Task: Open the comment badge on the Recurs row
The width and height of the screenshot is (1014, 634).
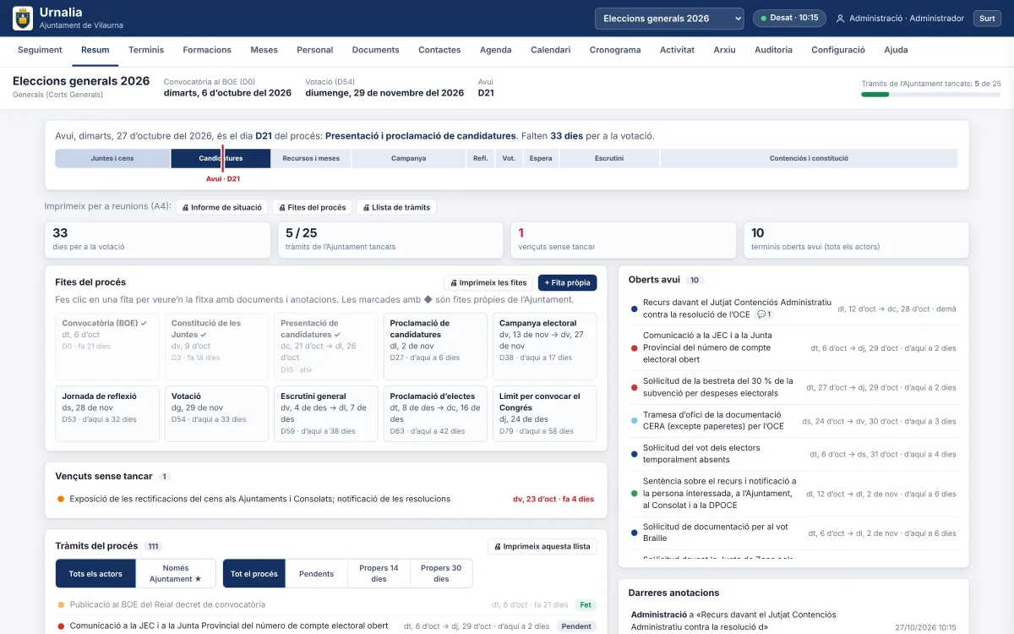Action: pyautogui.click(x=764, y=314)
